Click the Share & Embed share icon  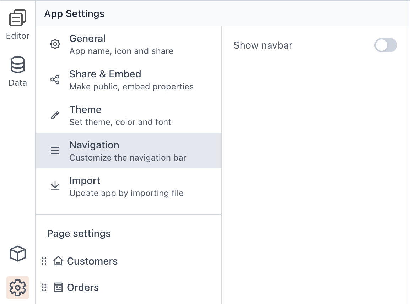coord(55,80)
